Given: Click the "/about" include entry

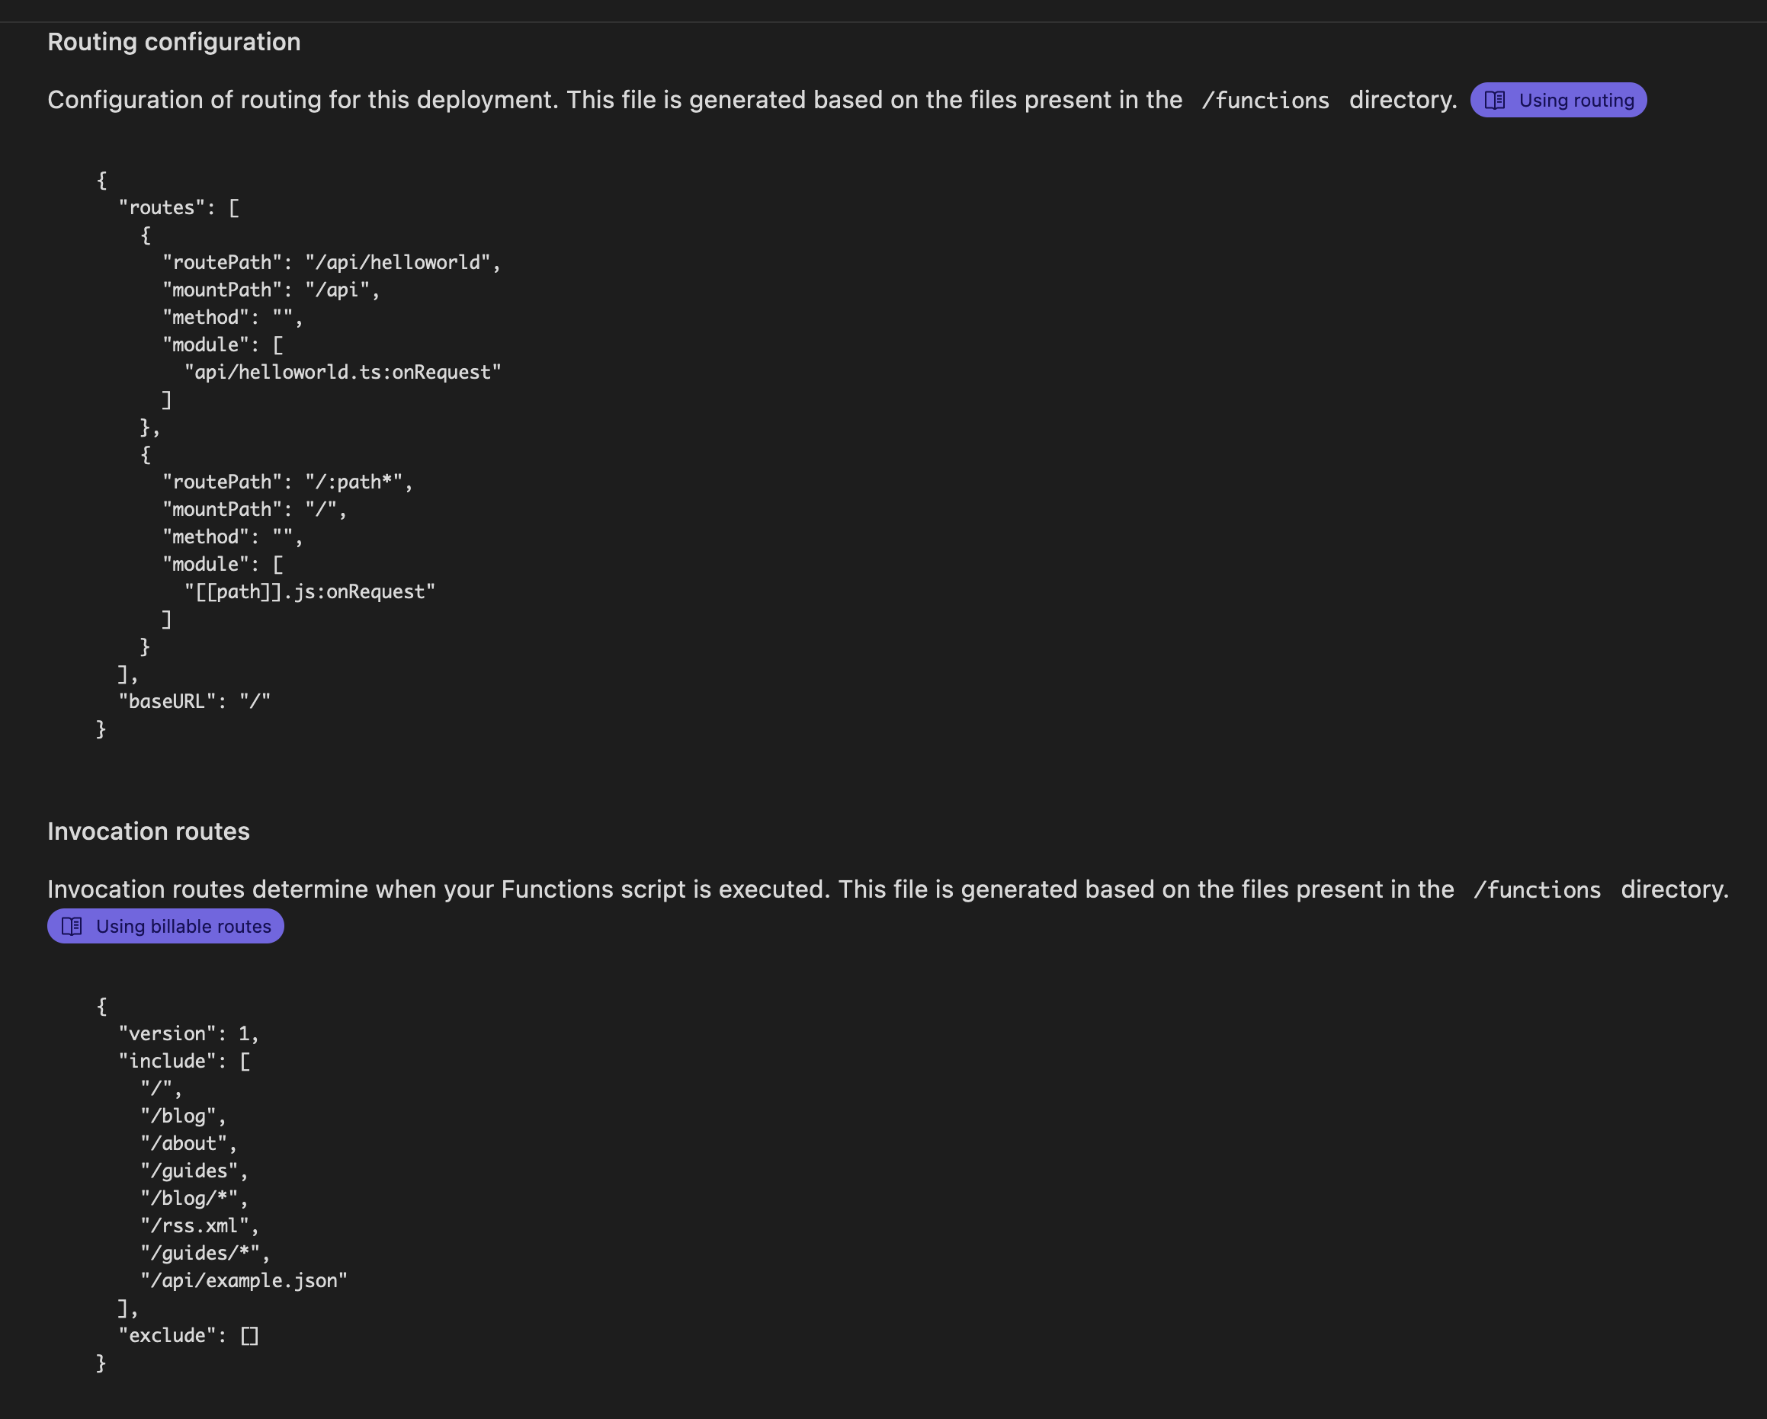Looking at the screenshot, I should coord(188,1143).
